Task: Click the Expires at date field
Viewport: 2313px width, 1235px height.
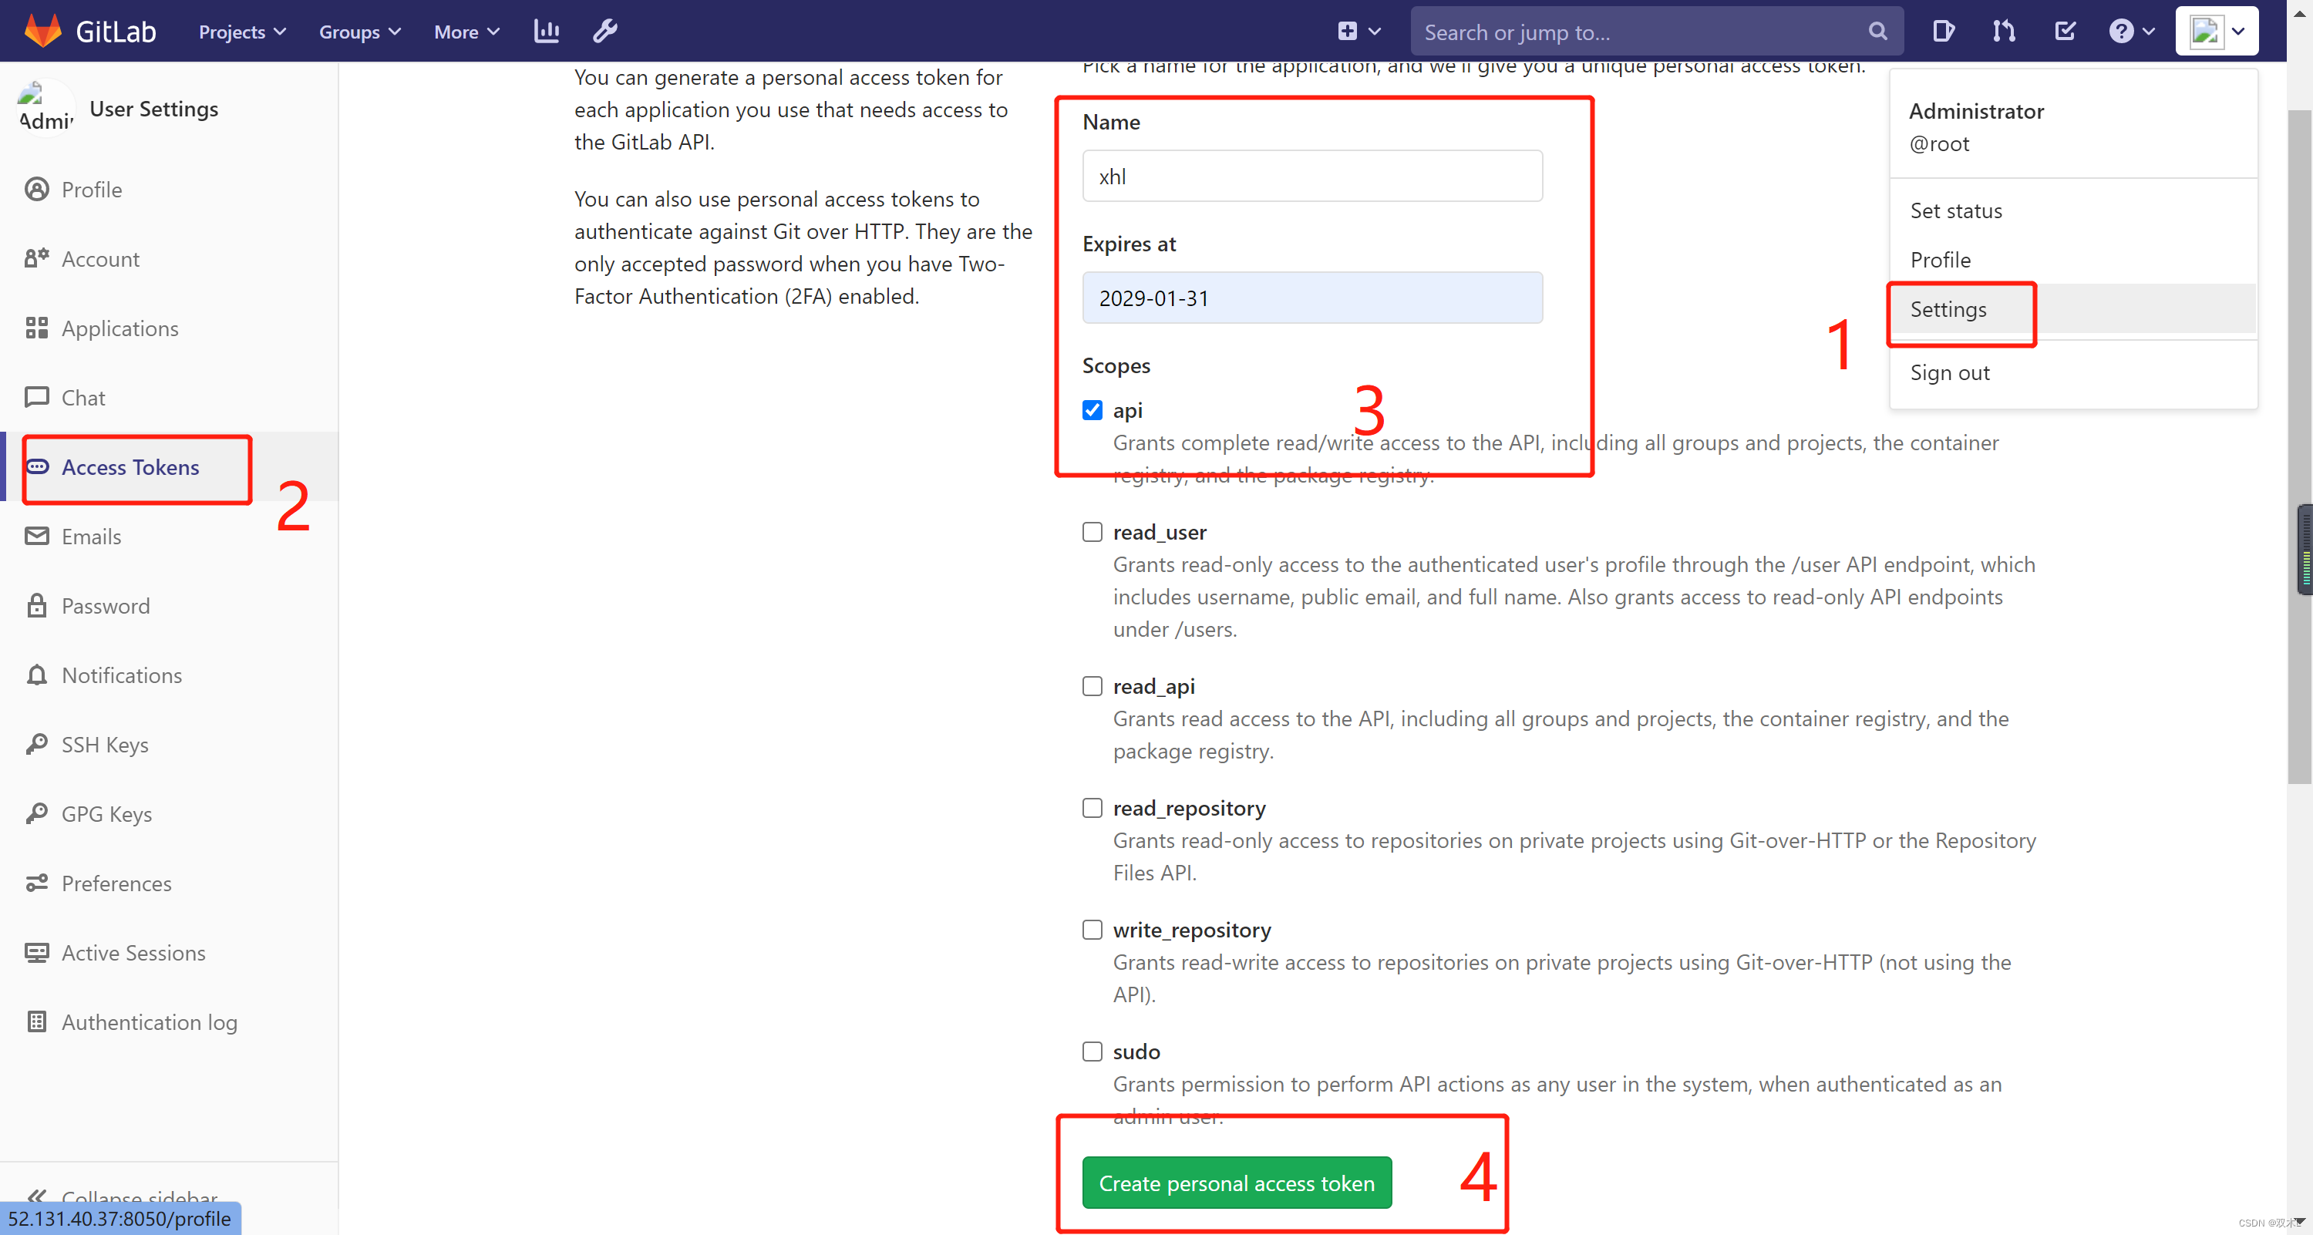Action: point(1311,298)
